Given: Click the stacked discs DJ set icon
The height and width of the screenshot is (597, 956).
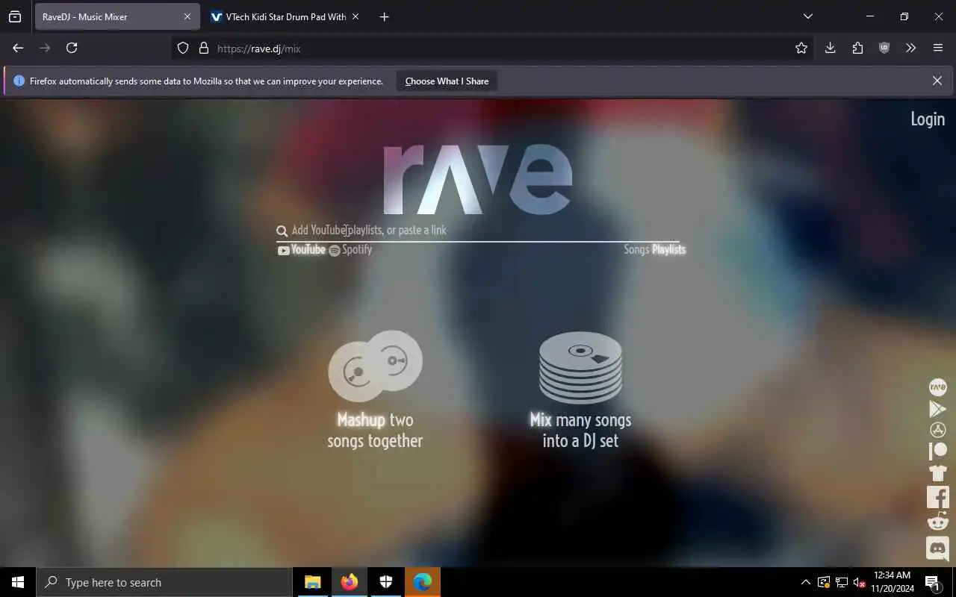Looking at the screenshot, I should point(580,367).
